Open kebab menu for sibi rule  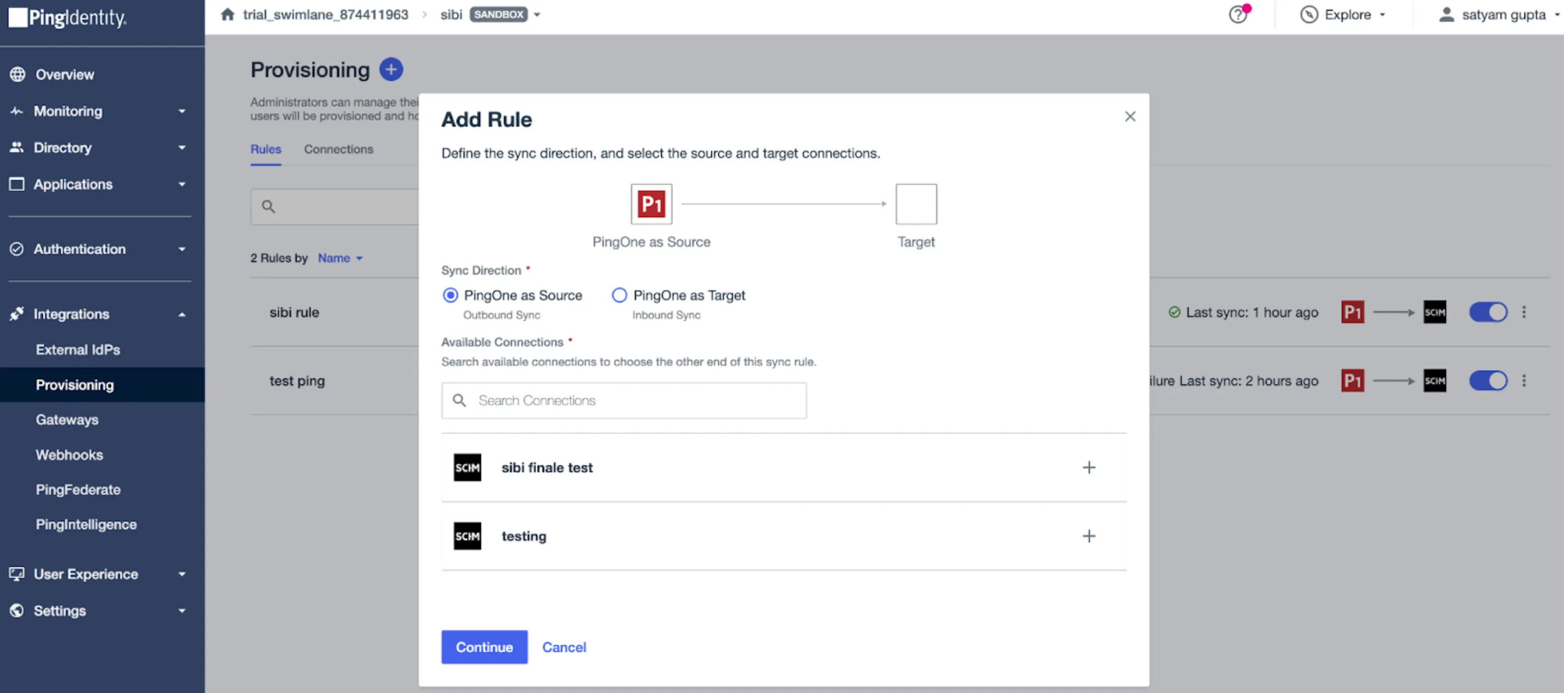(1523, 312)
